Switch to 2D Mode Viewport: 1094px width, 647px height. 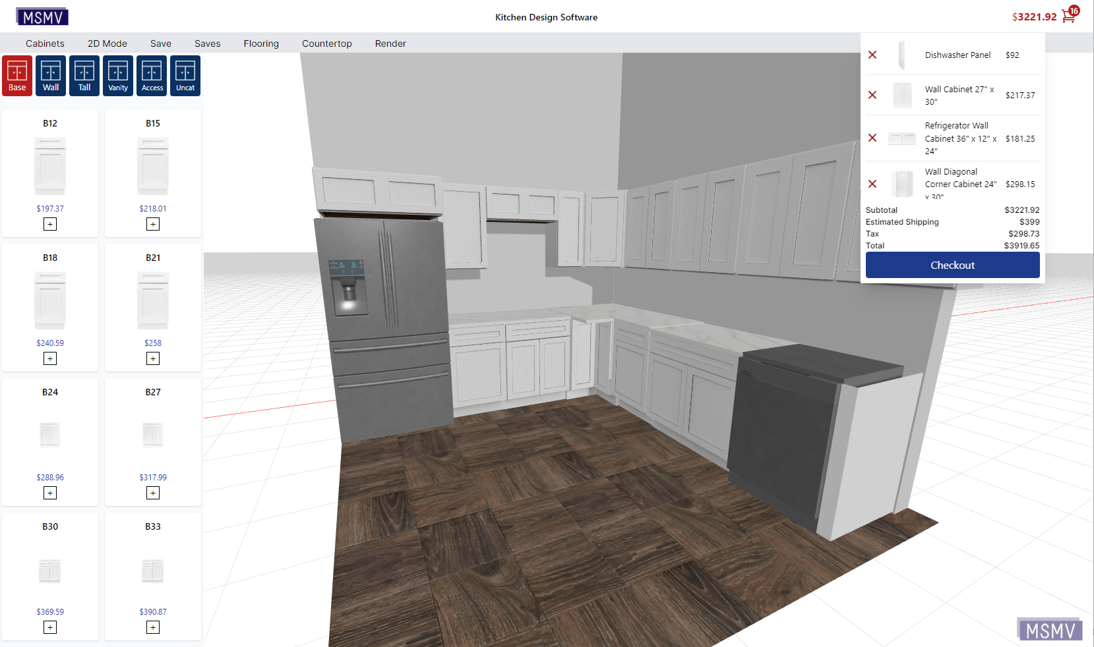tap(107, 43)
